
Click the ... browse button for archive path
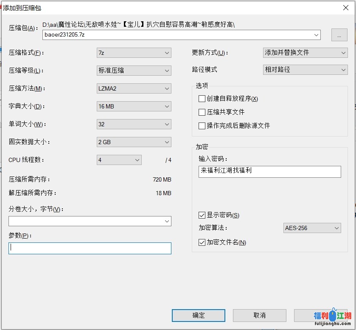(339, 35)
